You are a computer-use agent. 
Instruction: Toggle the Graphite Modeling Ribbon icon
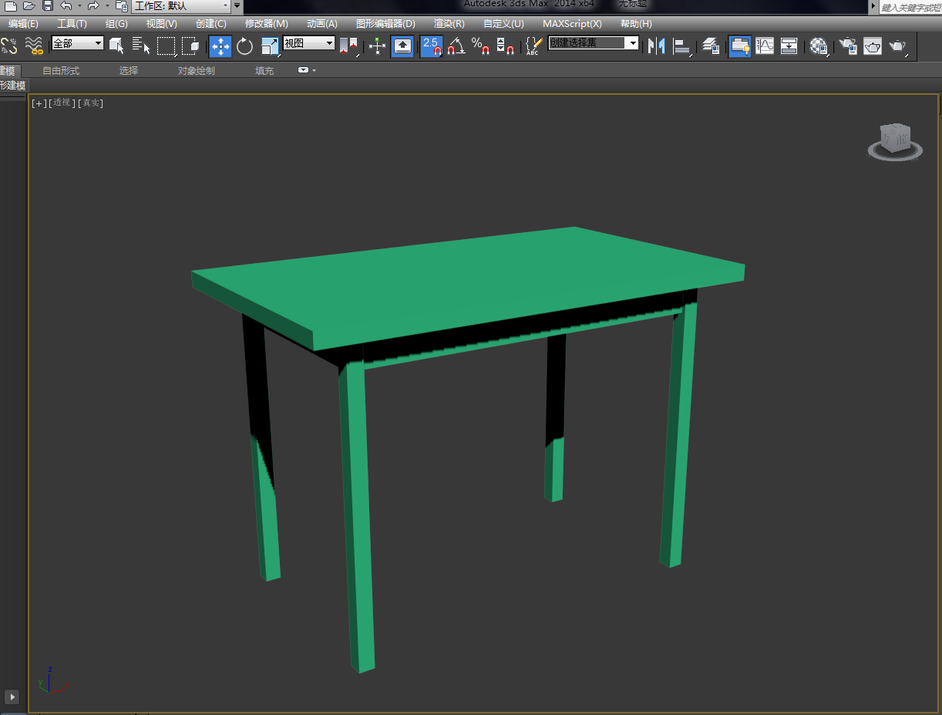coord(740,46)
